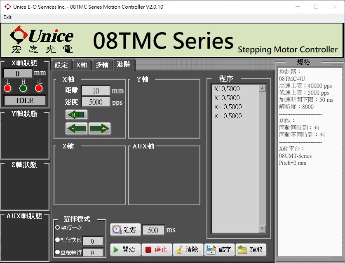Click the delay value field showing 500
345x263 pixels.
click(x=153, y=230)
